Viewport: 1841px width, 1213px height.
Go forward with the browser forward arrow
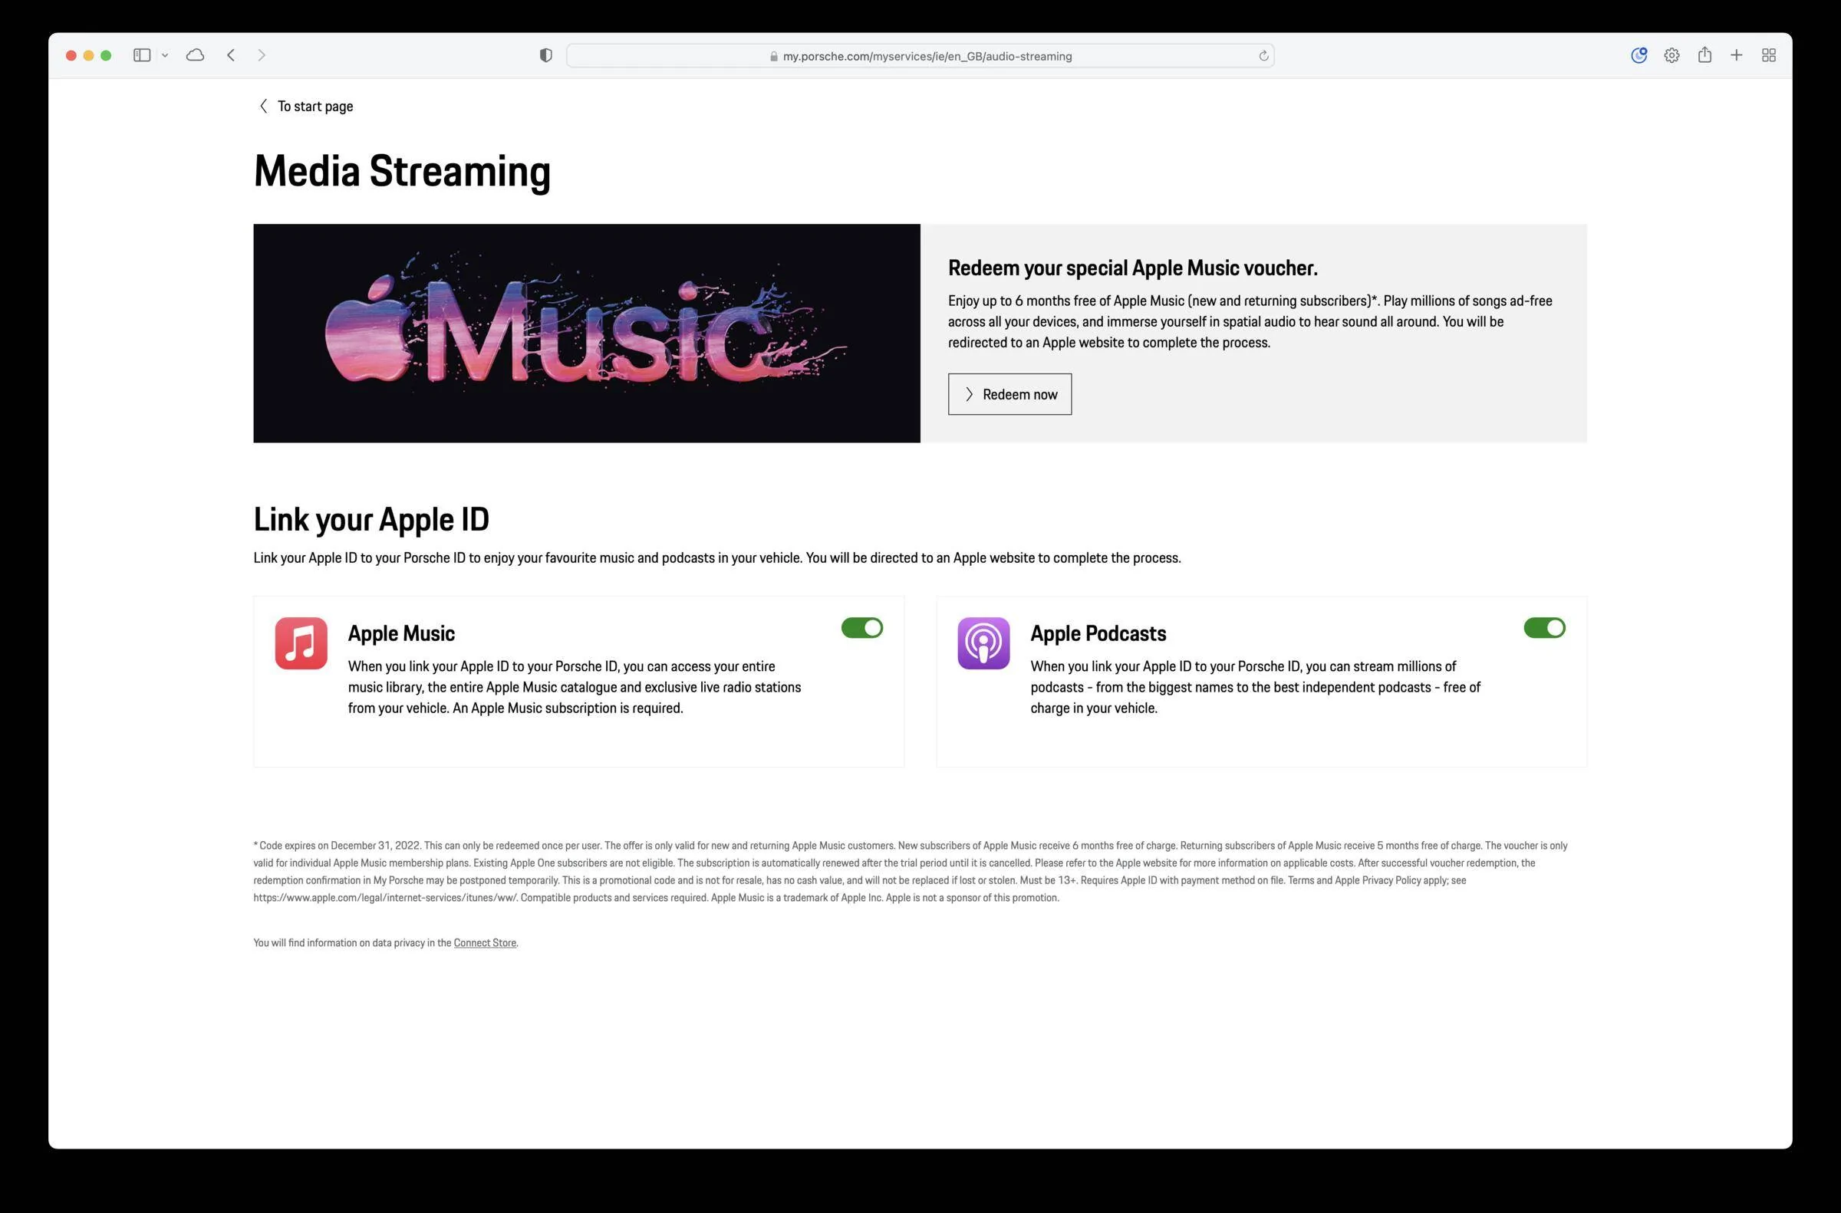pos(262,55)
